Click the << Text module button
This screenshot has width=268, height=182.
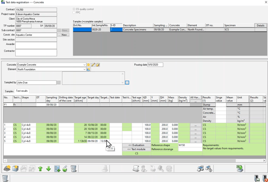(x=136, y=149)
